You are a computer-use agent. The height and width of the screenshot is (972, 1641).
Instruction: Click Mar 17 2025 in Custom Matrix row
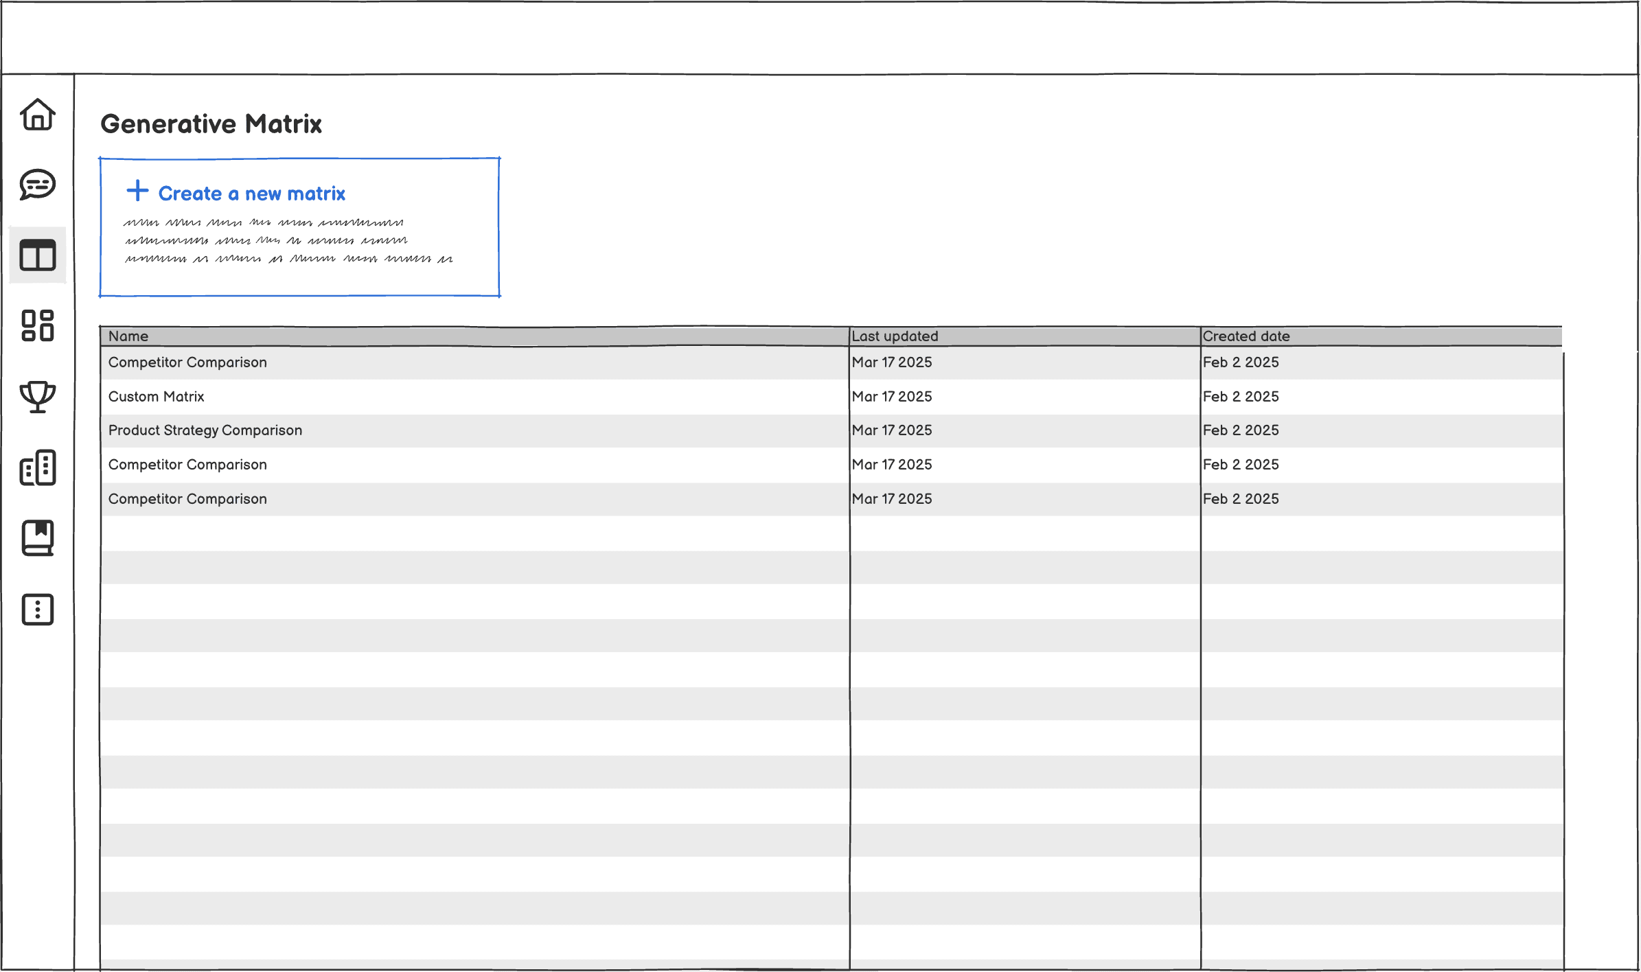pyautogui.click(x=892, y=397)
